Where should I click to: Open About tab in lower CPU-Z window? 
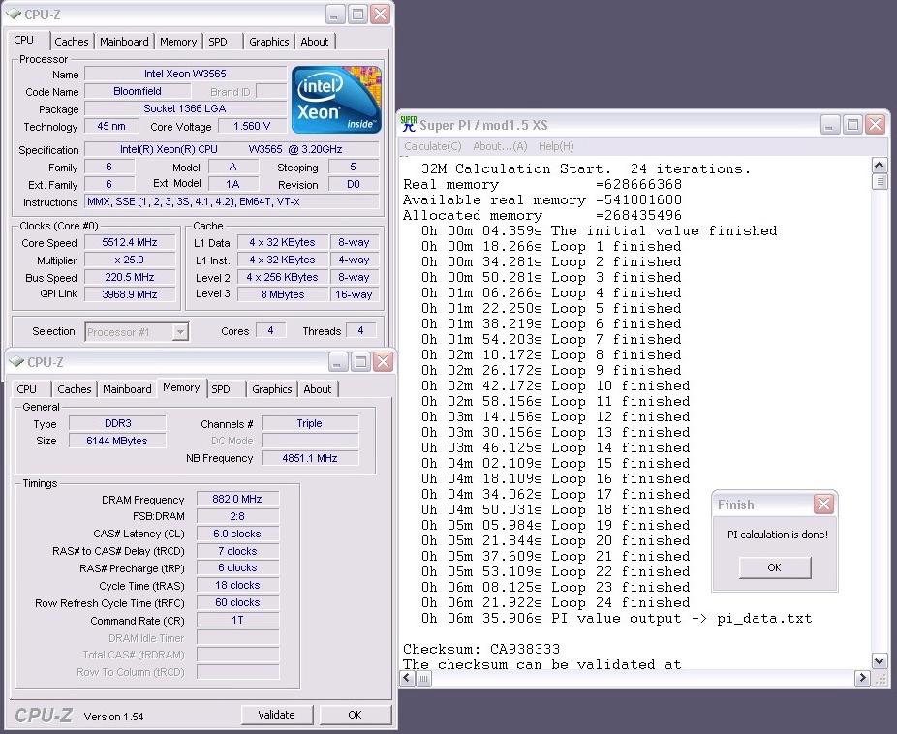(318, 389)
